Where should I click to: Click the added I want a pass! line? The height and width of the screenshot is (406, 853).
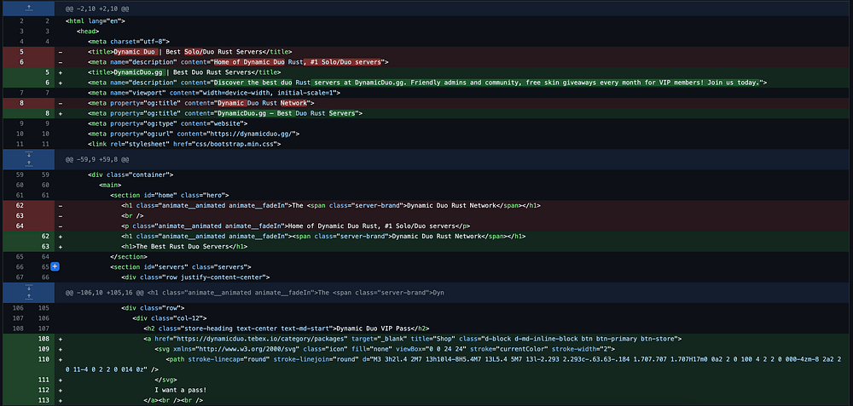[x=181, y=391]
